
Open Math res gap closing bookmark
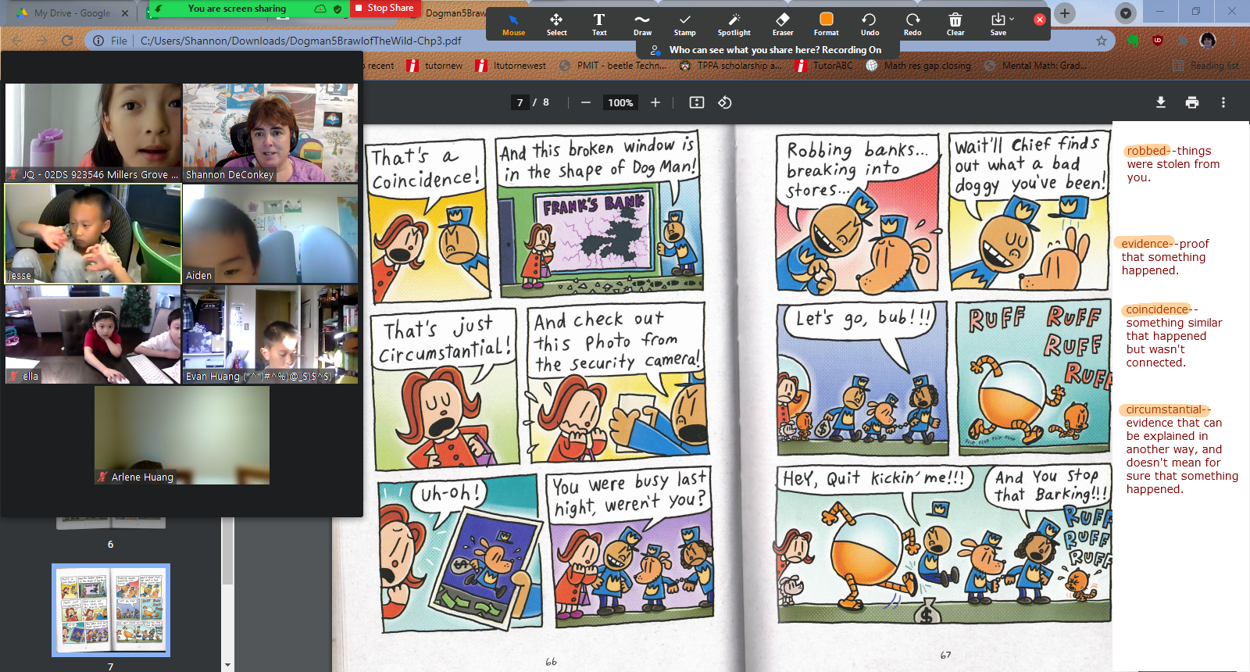tap(919, 66)
